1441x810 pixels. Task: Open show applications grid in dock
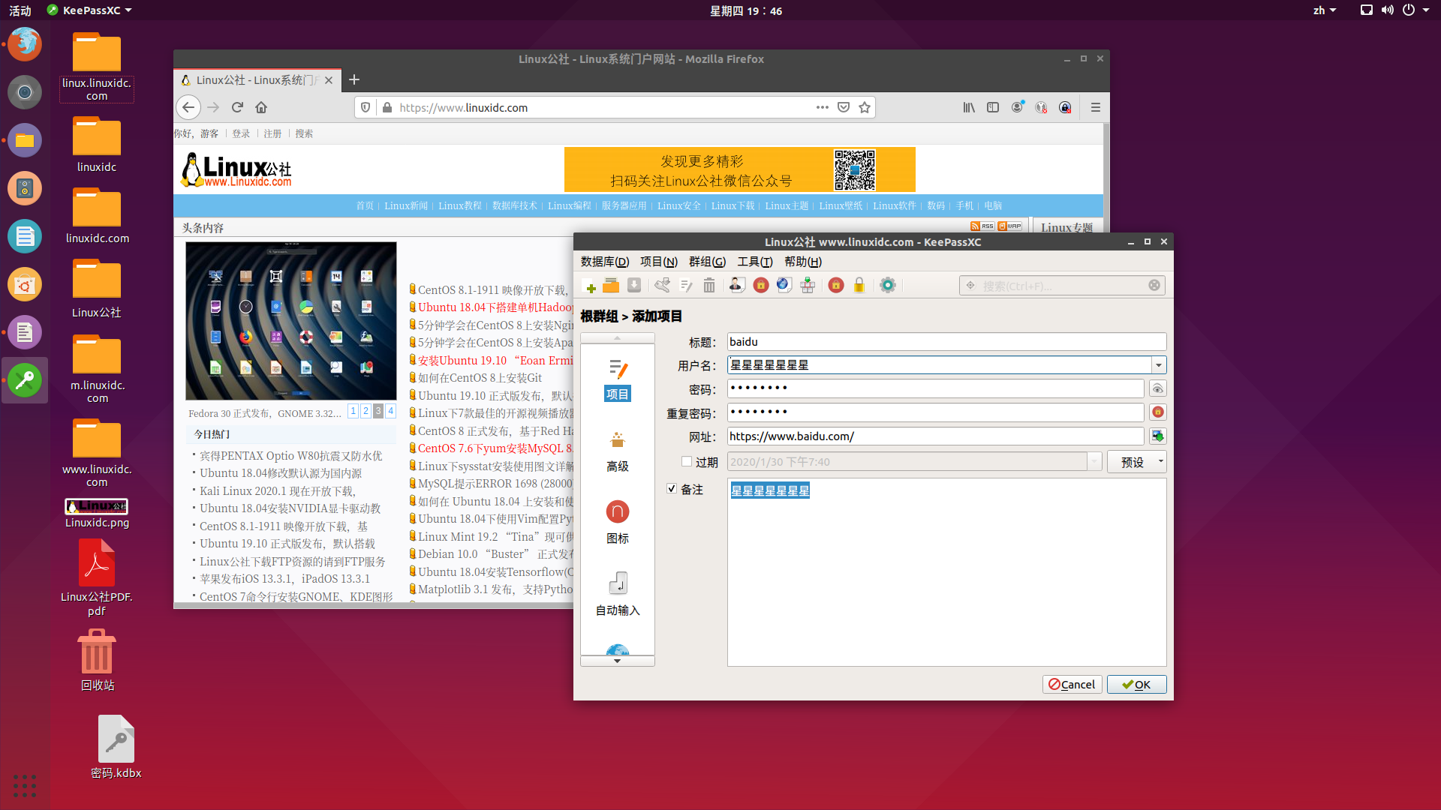coord(25,785)
